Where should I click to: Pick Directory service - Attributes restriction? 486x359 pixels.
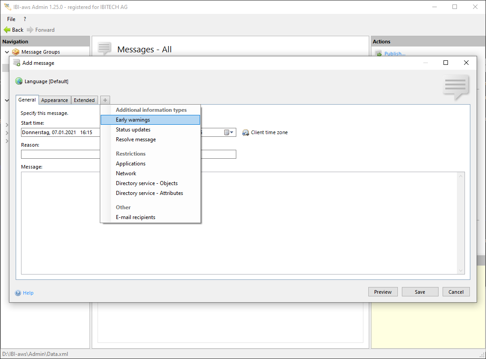[149, 193]
